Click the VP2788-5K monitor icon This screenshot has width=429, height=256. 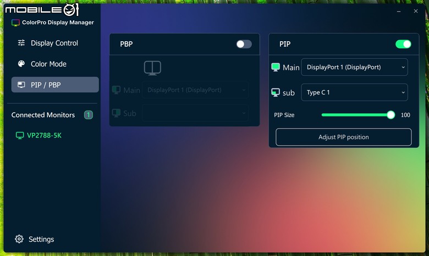(x=20, y=135)
